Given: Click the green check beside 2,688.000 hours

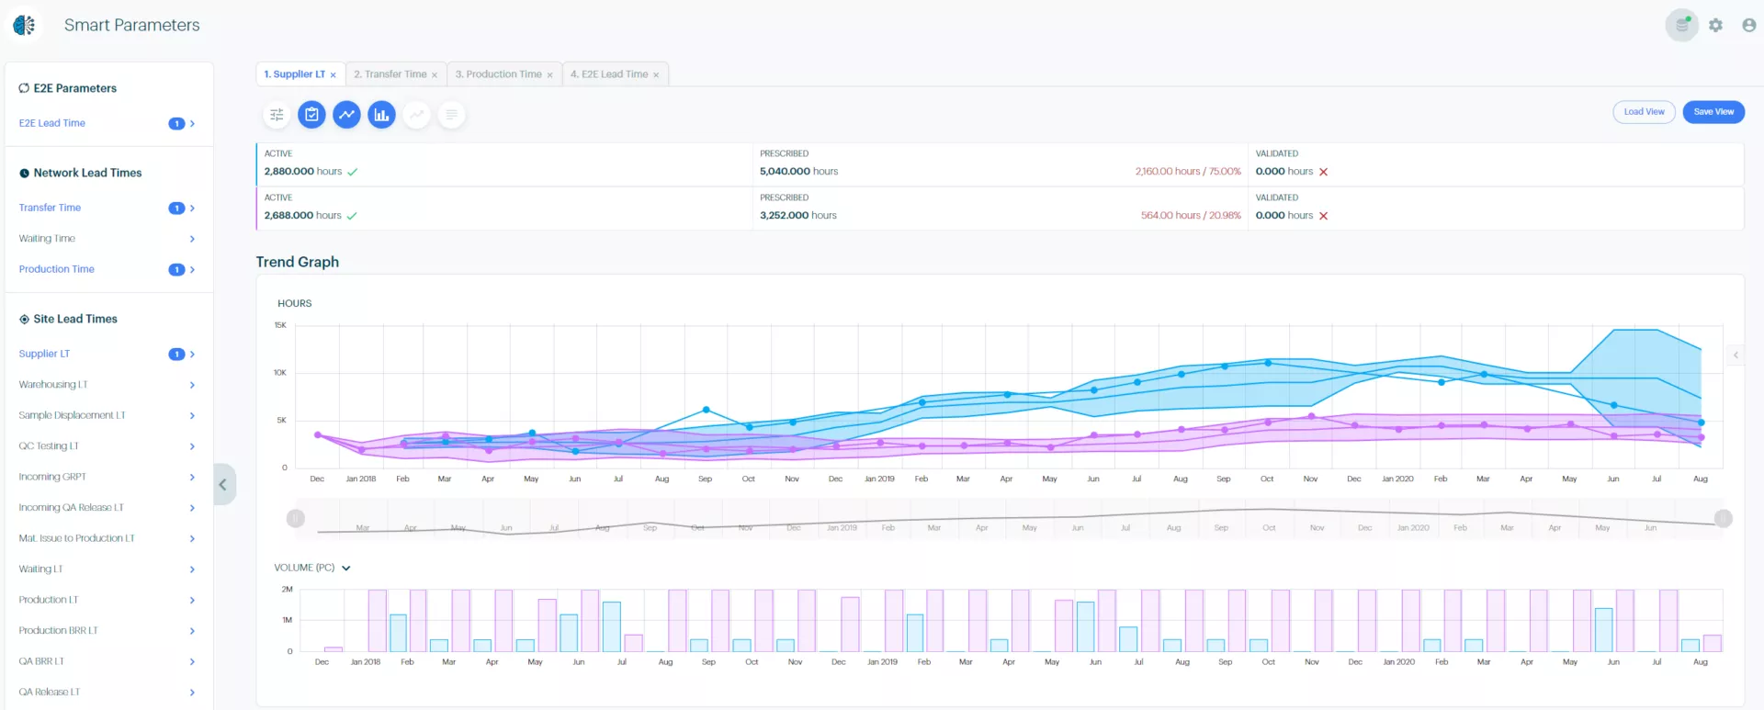Looking at the screenshot, I should 352,216.
